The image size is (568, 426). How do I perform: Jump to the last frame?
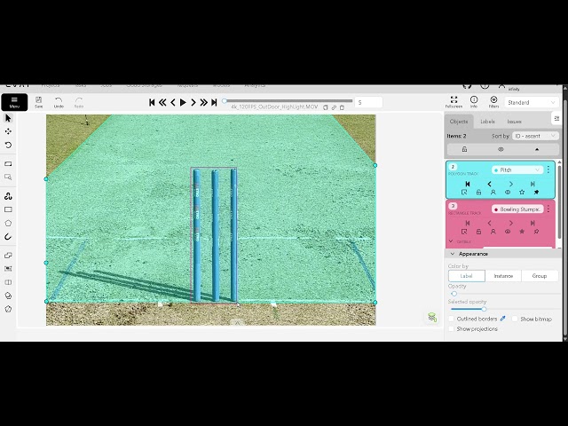[214, 103]
